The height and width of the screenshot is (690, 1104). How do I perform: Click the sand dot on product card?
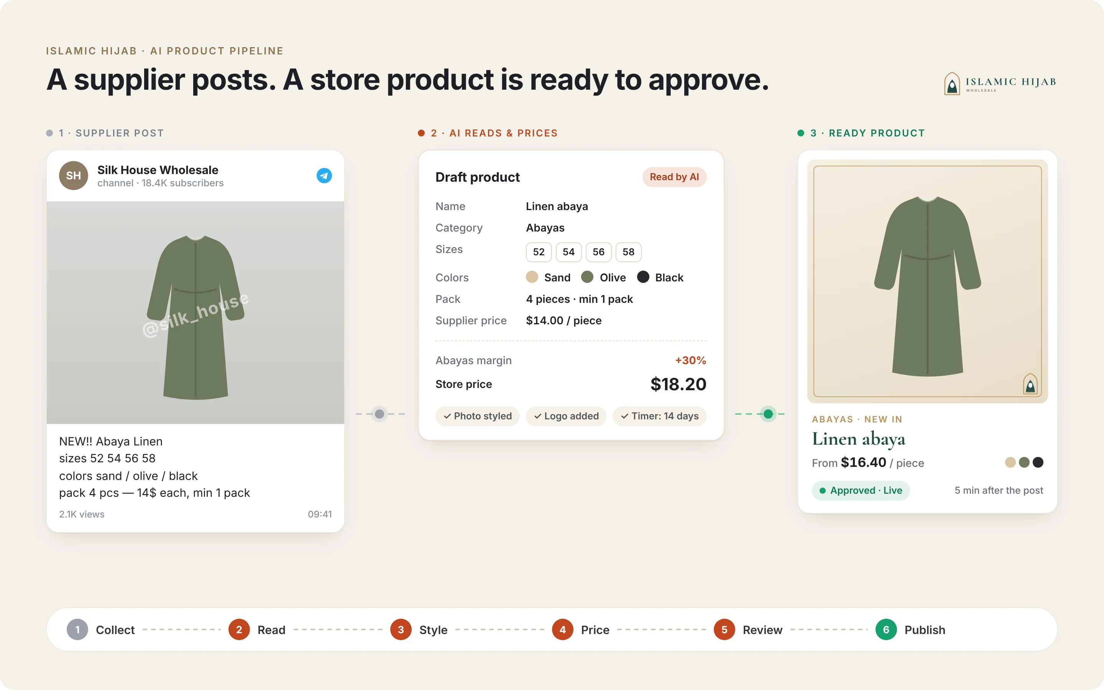point(1010,462)
